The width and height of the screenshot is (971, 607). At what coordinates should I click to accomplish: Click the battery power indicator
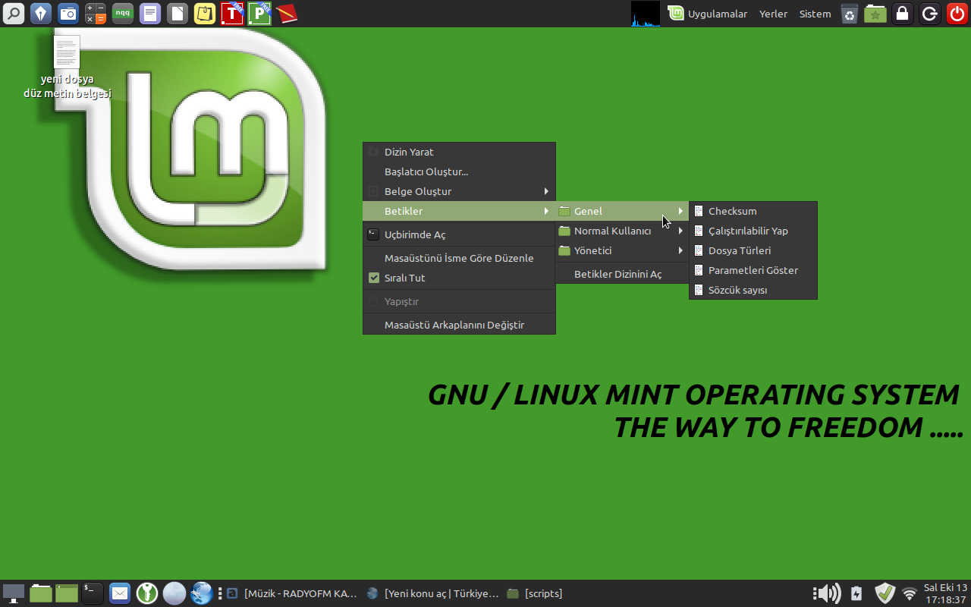click(x=856, y=593)
